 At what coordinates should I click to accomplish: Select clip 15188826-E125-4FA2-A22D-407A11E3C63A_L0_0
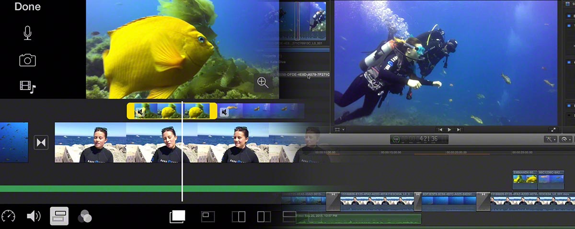click(x=377, y=202)
